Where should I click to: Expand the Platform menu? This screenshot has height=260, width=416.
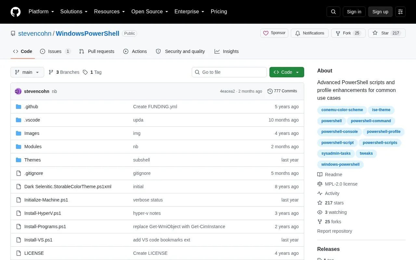coord(41,12)
